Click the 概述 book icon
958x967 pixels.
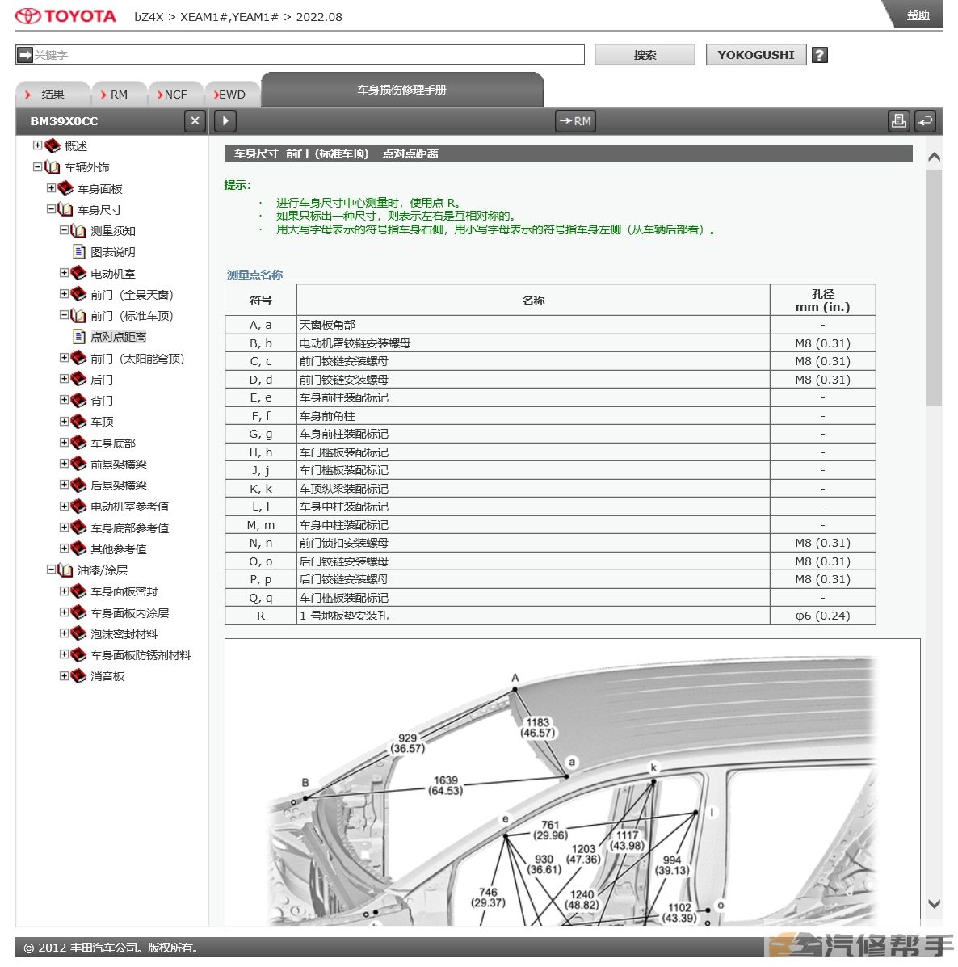pyautogui.click(x=53, y=145)
